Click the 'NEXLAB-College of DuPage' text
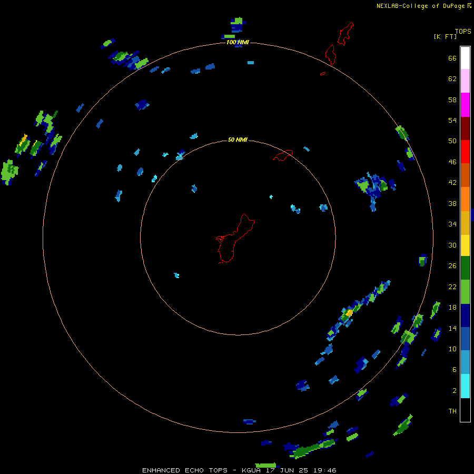The height and width of the screenshot is (474, 474). pos(420,6)
